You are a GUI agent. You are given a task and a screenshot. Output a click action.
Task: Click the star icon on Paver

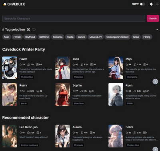pyautogui.click(x=20, y=64)
